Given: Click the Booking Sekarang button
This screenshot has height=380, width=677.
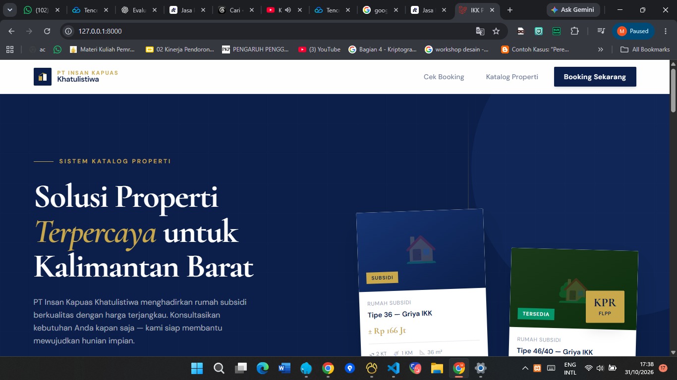Looking at the screenshot, I should (x=595, y=77).
